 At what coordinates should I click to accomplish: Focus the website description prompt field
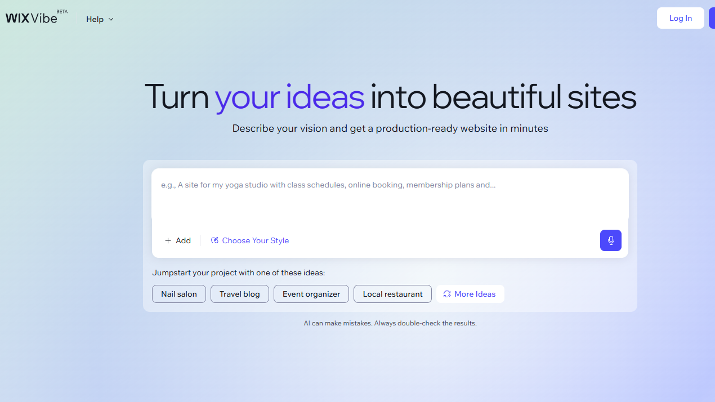(390, 194)
